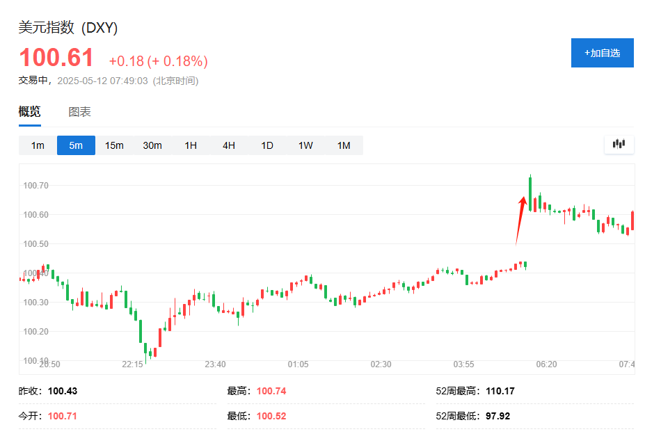Click the 美元指数 (DXY) title
The height and width of the screenshot is (434, 645).
[x=68, y=28]
